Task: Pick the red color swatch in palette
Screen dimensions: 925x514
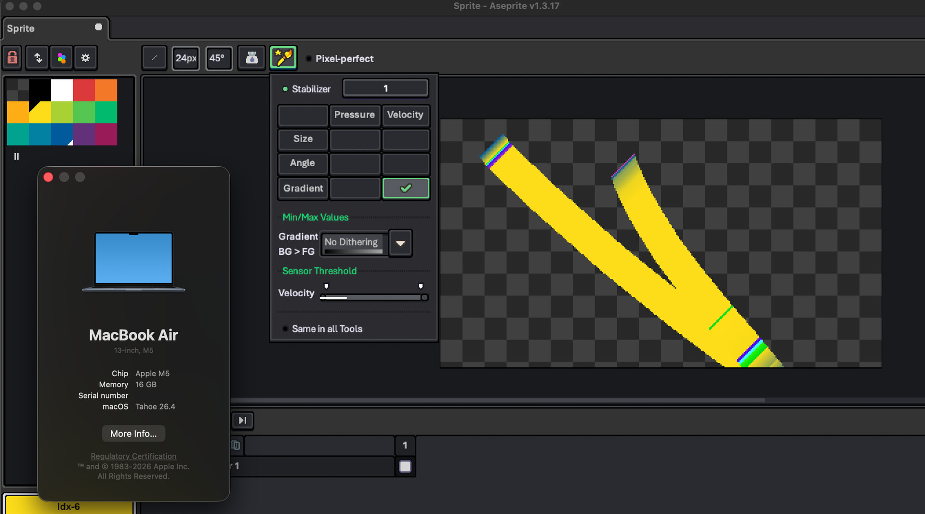Action: pyautogui.click(x=84, y=90)
